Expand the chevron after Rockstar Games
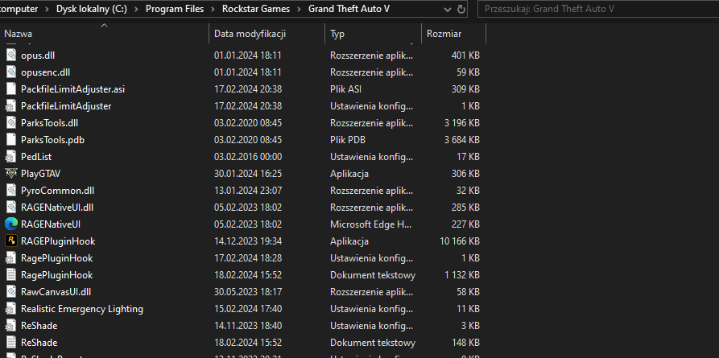Screen dimensions: 719x358 coord(299,10)
